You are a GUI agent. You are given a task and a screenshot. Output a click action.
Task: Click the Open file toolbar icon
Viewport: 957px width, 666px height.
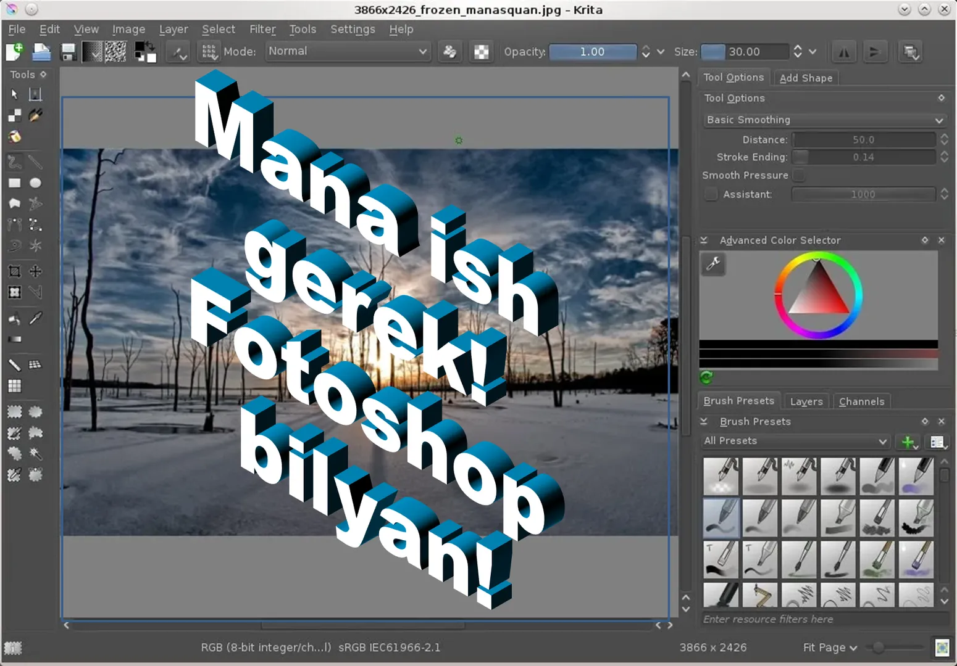coord(41,52)
